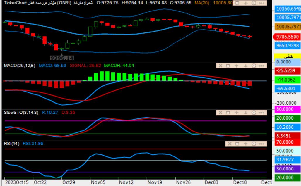Click the RSI:31.96 readout
The width and height of the screenshot is (301, 186).
(33, 144)
